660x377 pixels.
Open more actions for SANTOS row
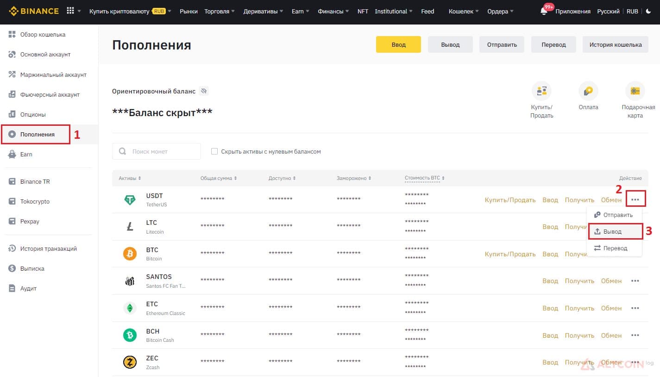[x=635, y=281]
